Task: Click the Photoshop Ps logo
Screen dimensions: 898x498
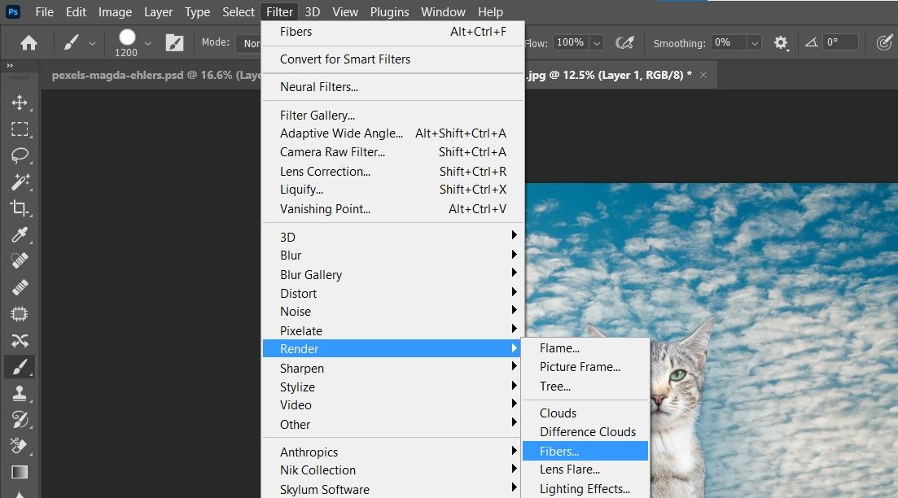Action: point(12,11)
